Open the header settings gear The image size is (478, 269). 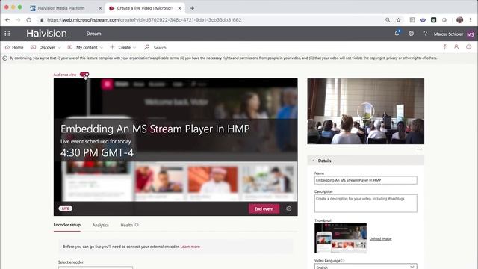[x=411, y=34]
